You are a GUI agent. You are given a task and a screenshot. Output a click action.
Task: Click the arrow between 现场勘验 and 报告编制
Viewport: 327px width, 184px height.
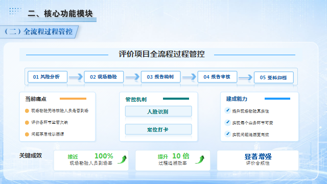[132, 77]
